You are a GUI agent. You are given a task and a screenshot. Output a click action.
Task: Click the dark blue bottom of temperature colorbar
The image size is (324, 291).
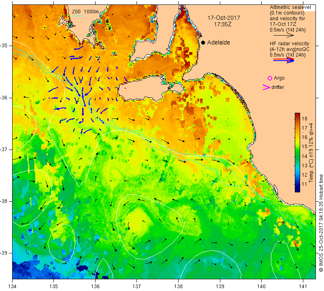click(x=297, y=189)
